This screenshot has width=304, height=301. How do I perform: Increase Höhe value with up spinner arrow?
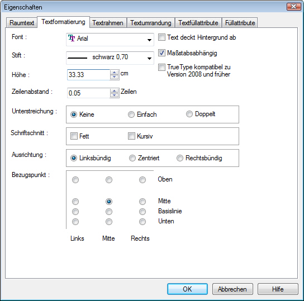click(115, 73)
